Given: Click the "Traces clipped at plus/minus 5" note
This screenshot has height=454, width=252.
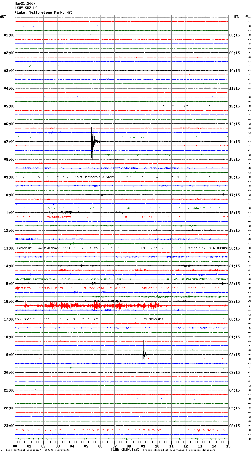Looking at the screenshot, I should click(x=179, y=450).
